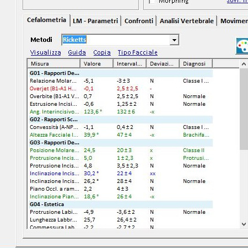Click the scrollbar up arrow
Image resolution: width=248 pixels, height=248 pixels.
coord(244,64)
